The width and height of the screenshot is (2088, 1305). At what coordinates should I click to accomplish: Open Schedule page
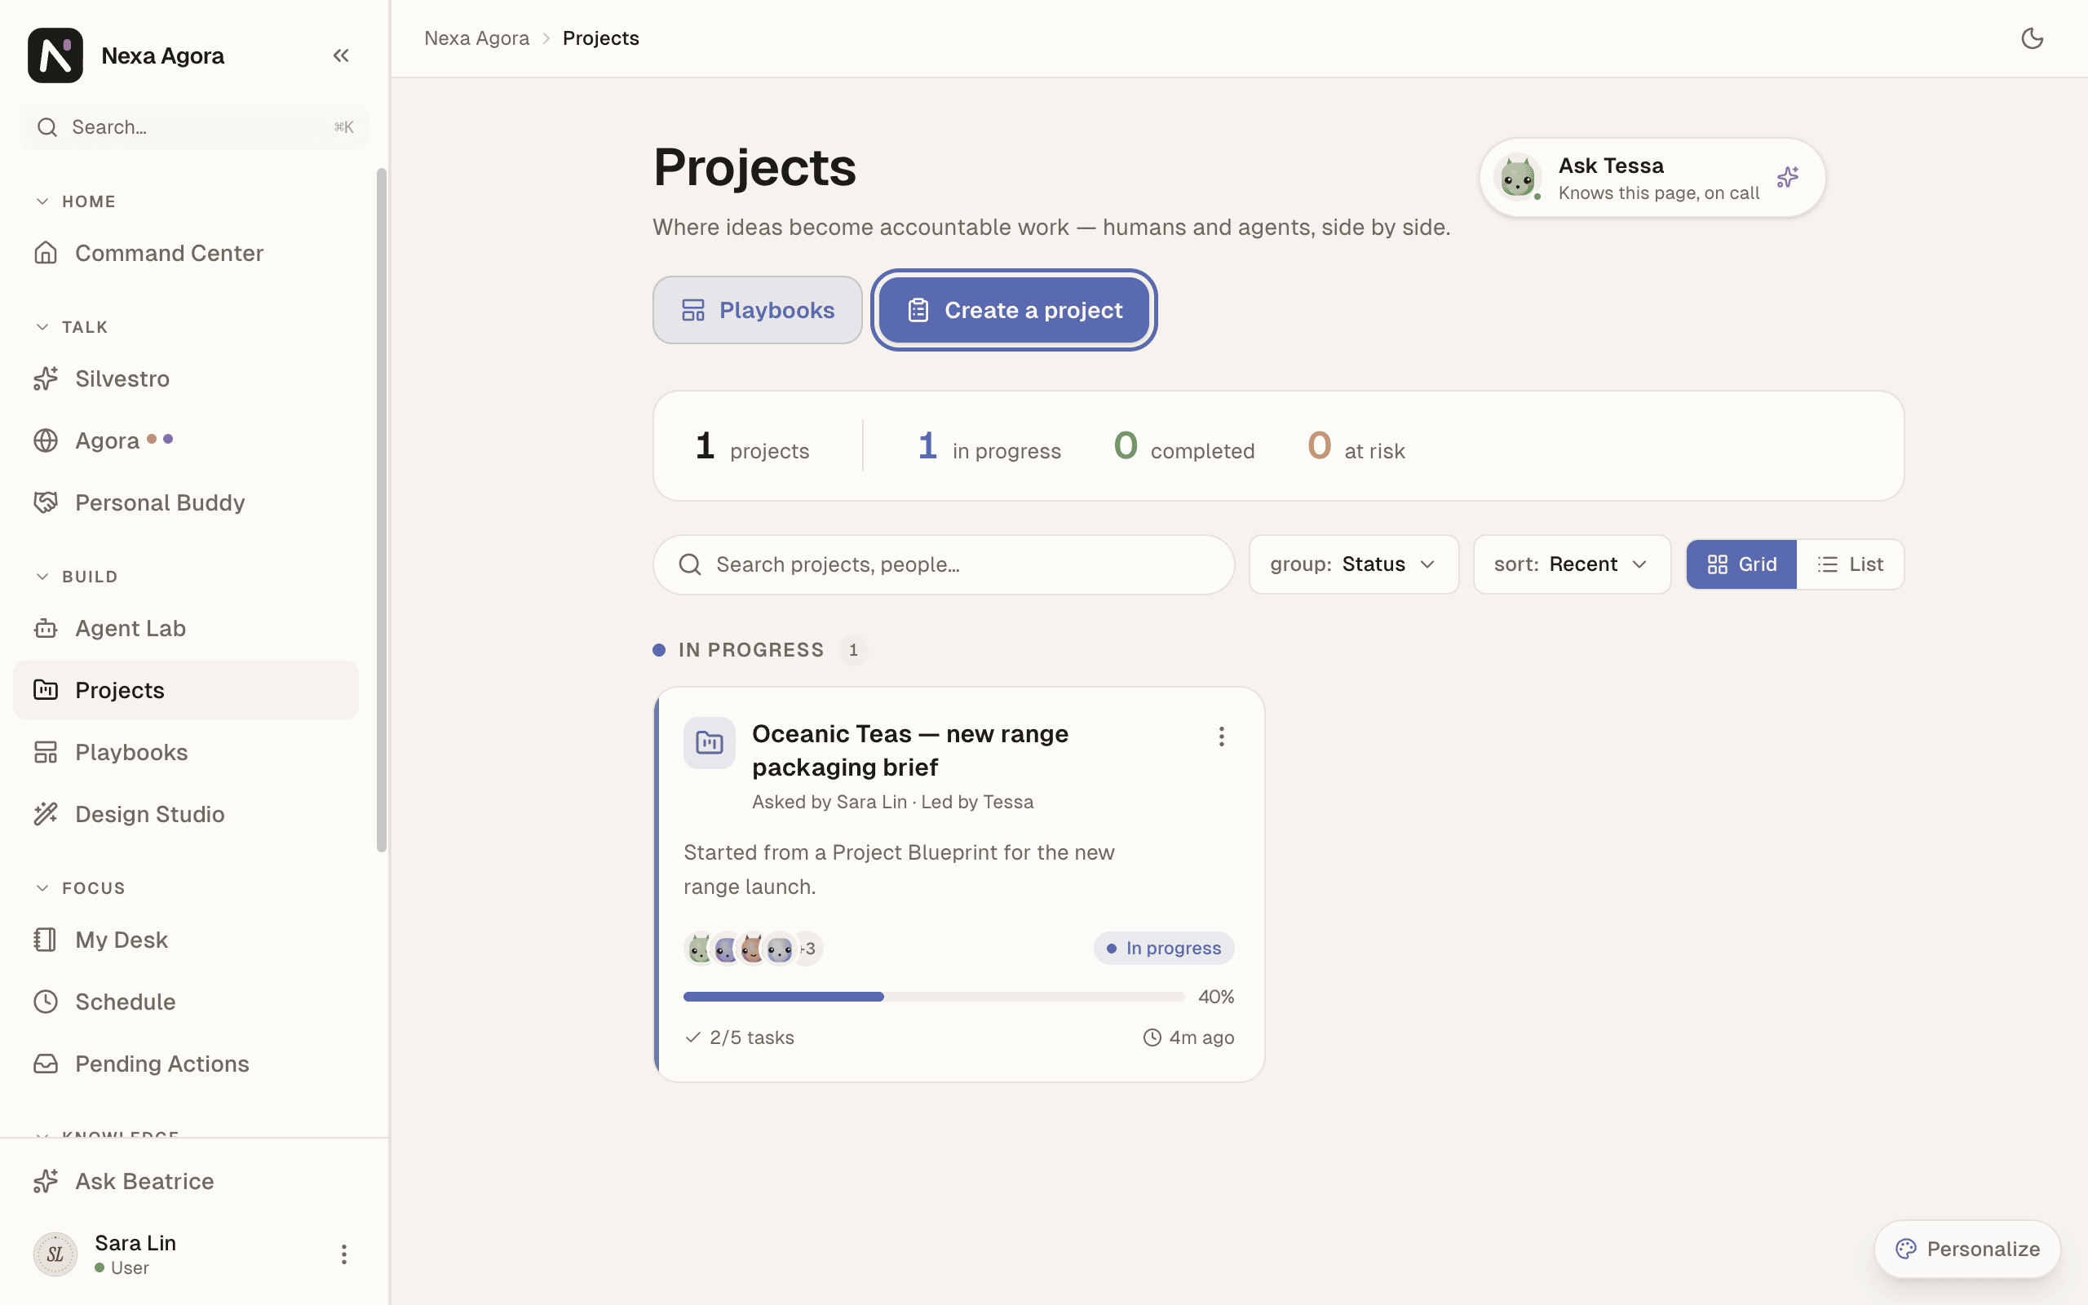pyautogui.click(x=185, y=1002)
